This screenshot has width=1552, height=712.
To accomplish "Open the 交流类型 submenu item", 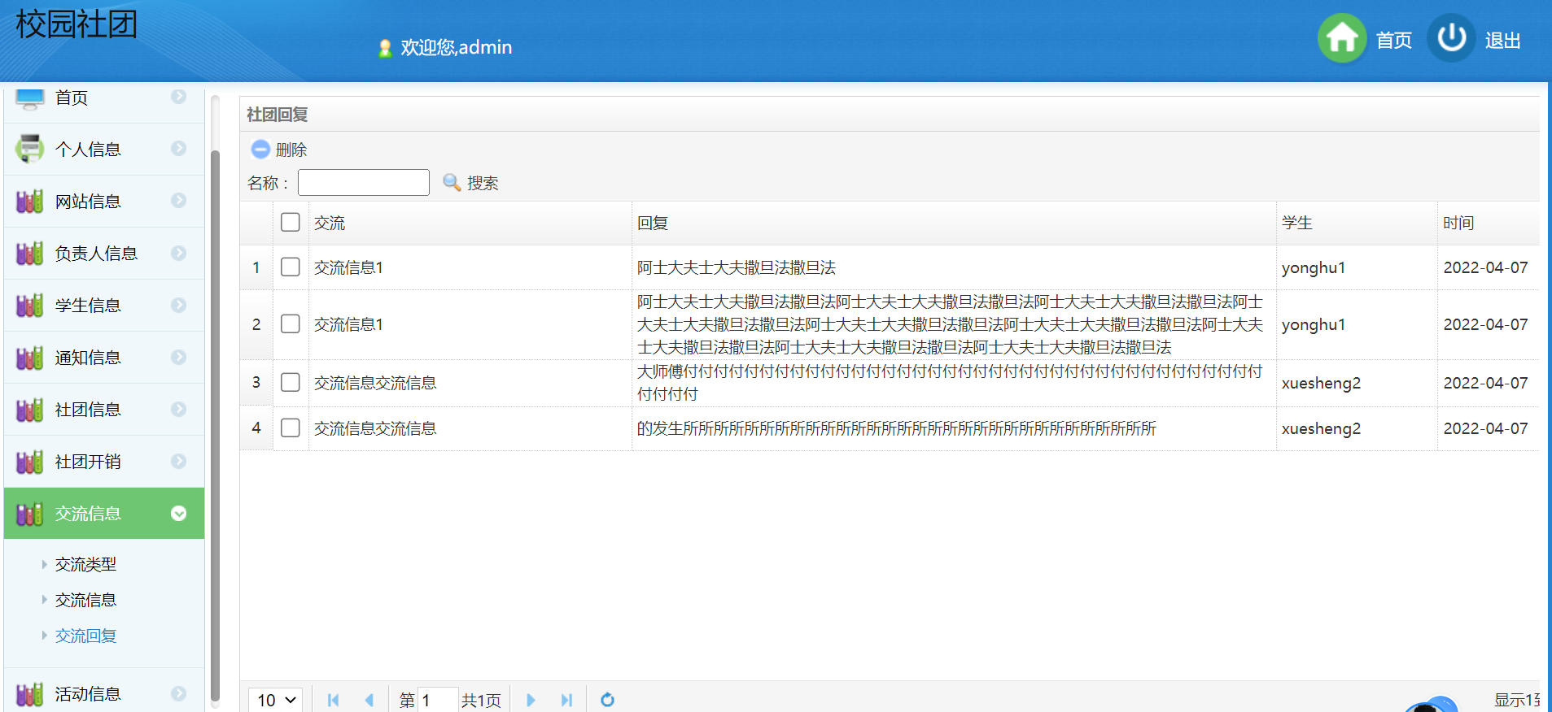I will (x=86, y=564).
